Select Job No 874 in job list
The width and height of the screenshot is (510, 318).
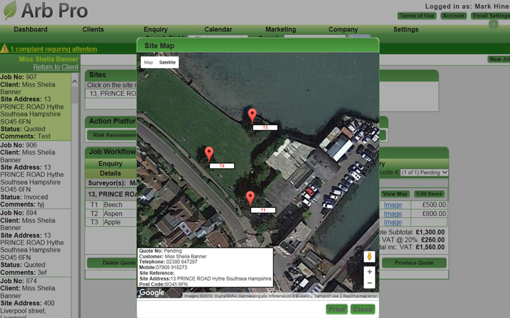(36, 298)
